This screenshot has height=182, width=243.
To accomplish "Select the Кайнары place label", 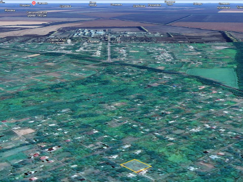I will (198, 4).
